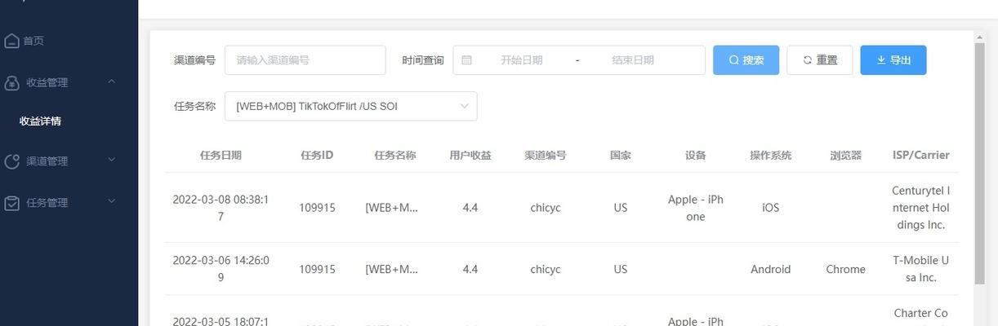The image size is (998, 326).
Task: Click chicyc in the 2022-03-06 row
Action: point(546,269)
